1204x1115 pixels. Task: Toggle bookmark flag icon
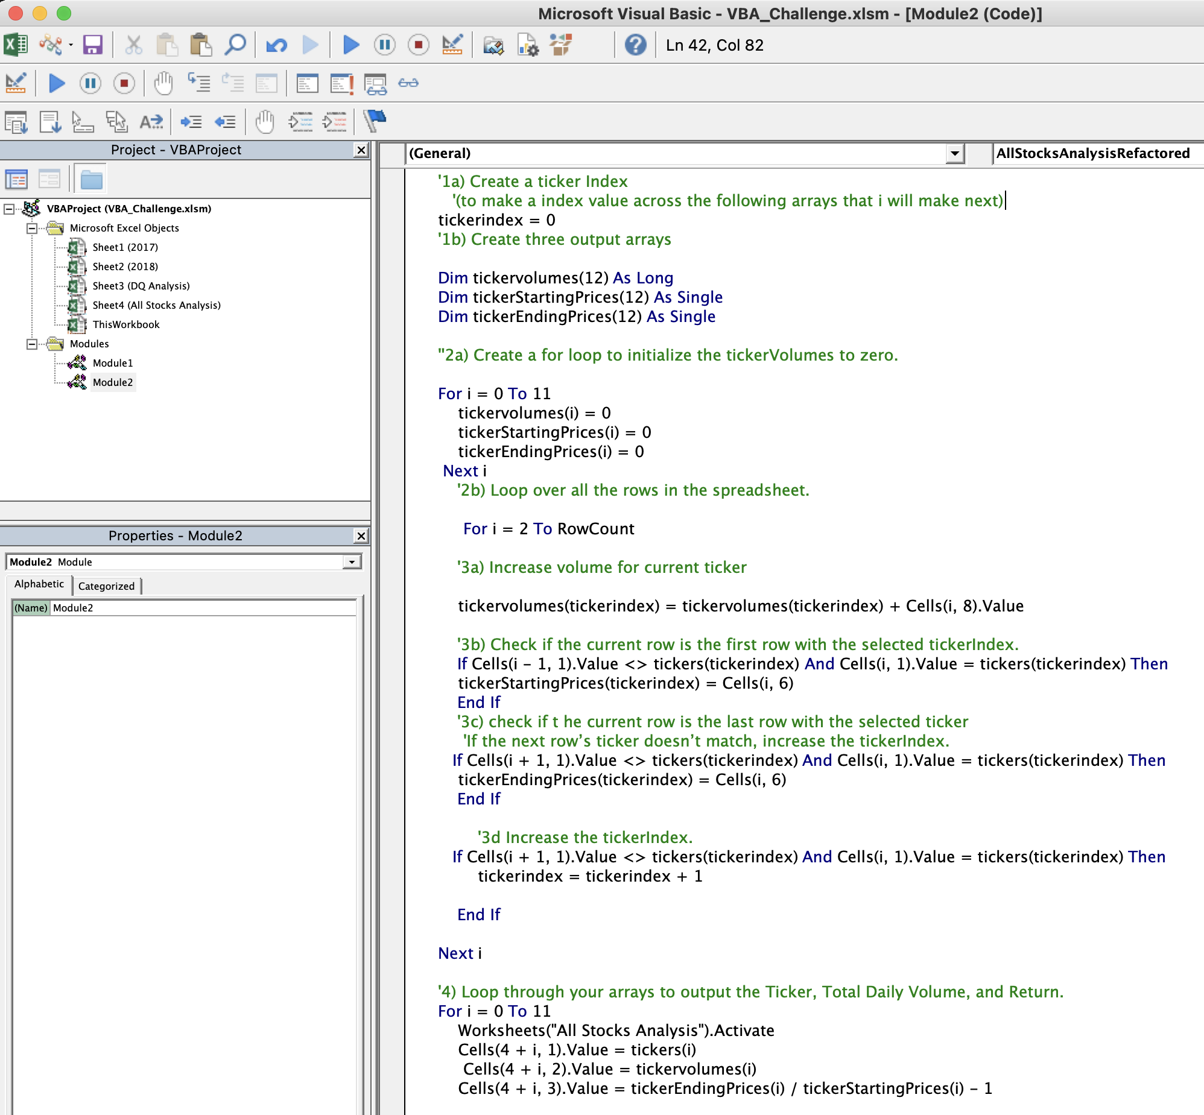pos(375,121)
